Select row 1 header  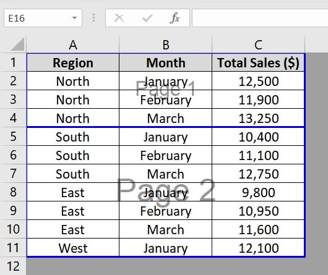pos(13,62)
